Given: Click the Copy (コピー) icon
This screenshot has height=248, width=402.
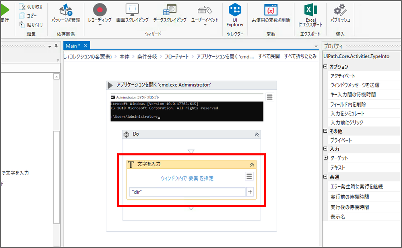Looking at the screenshot, I should click(x=22, y=16).
